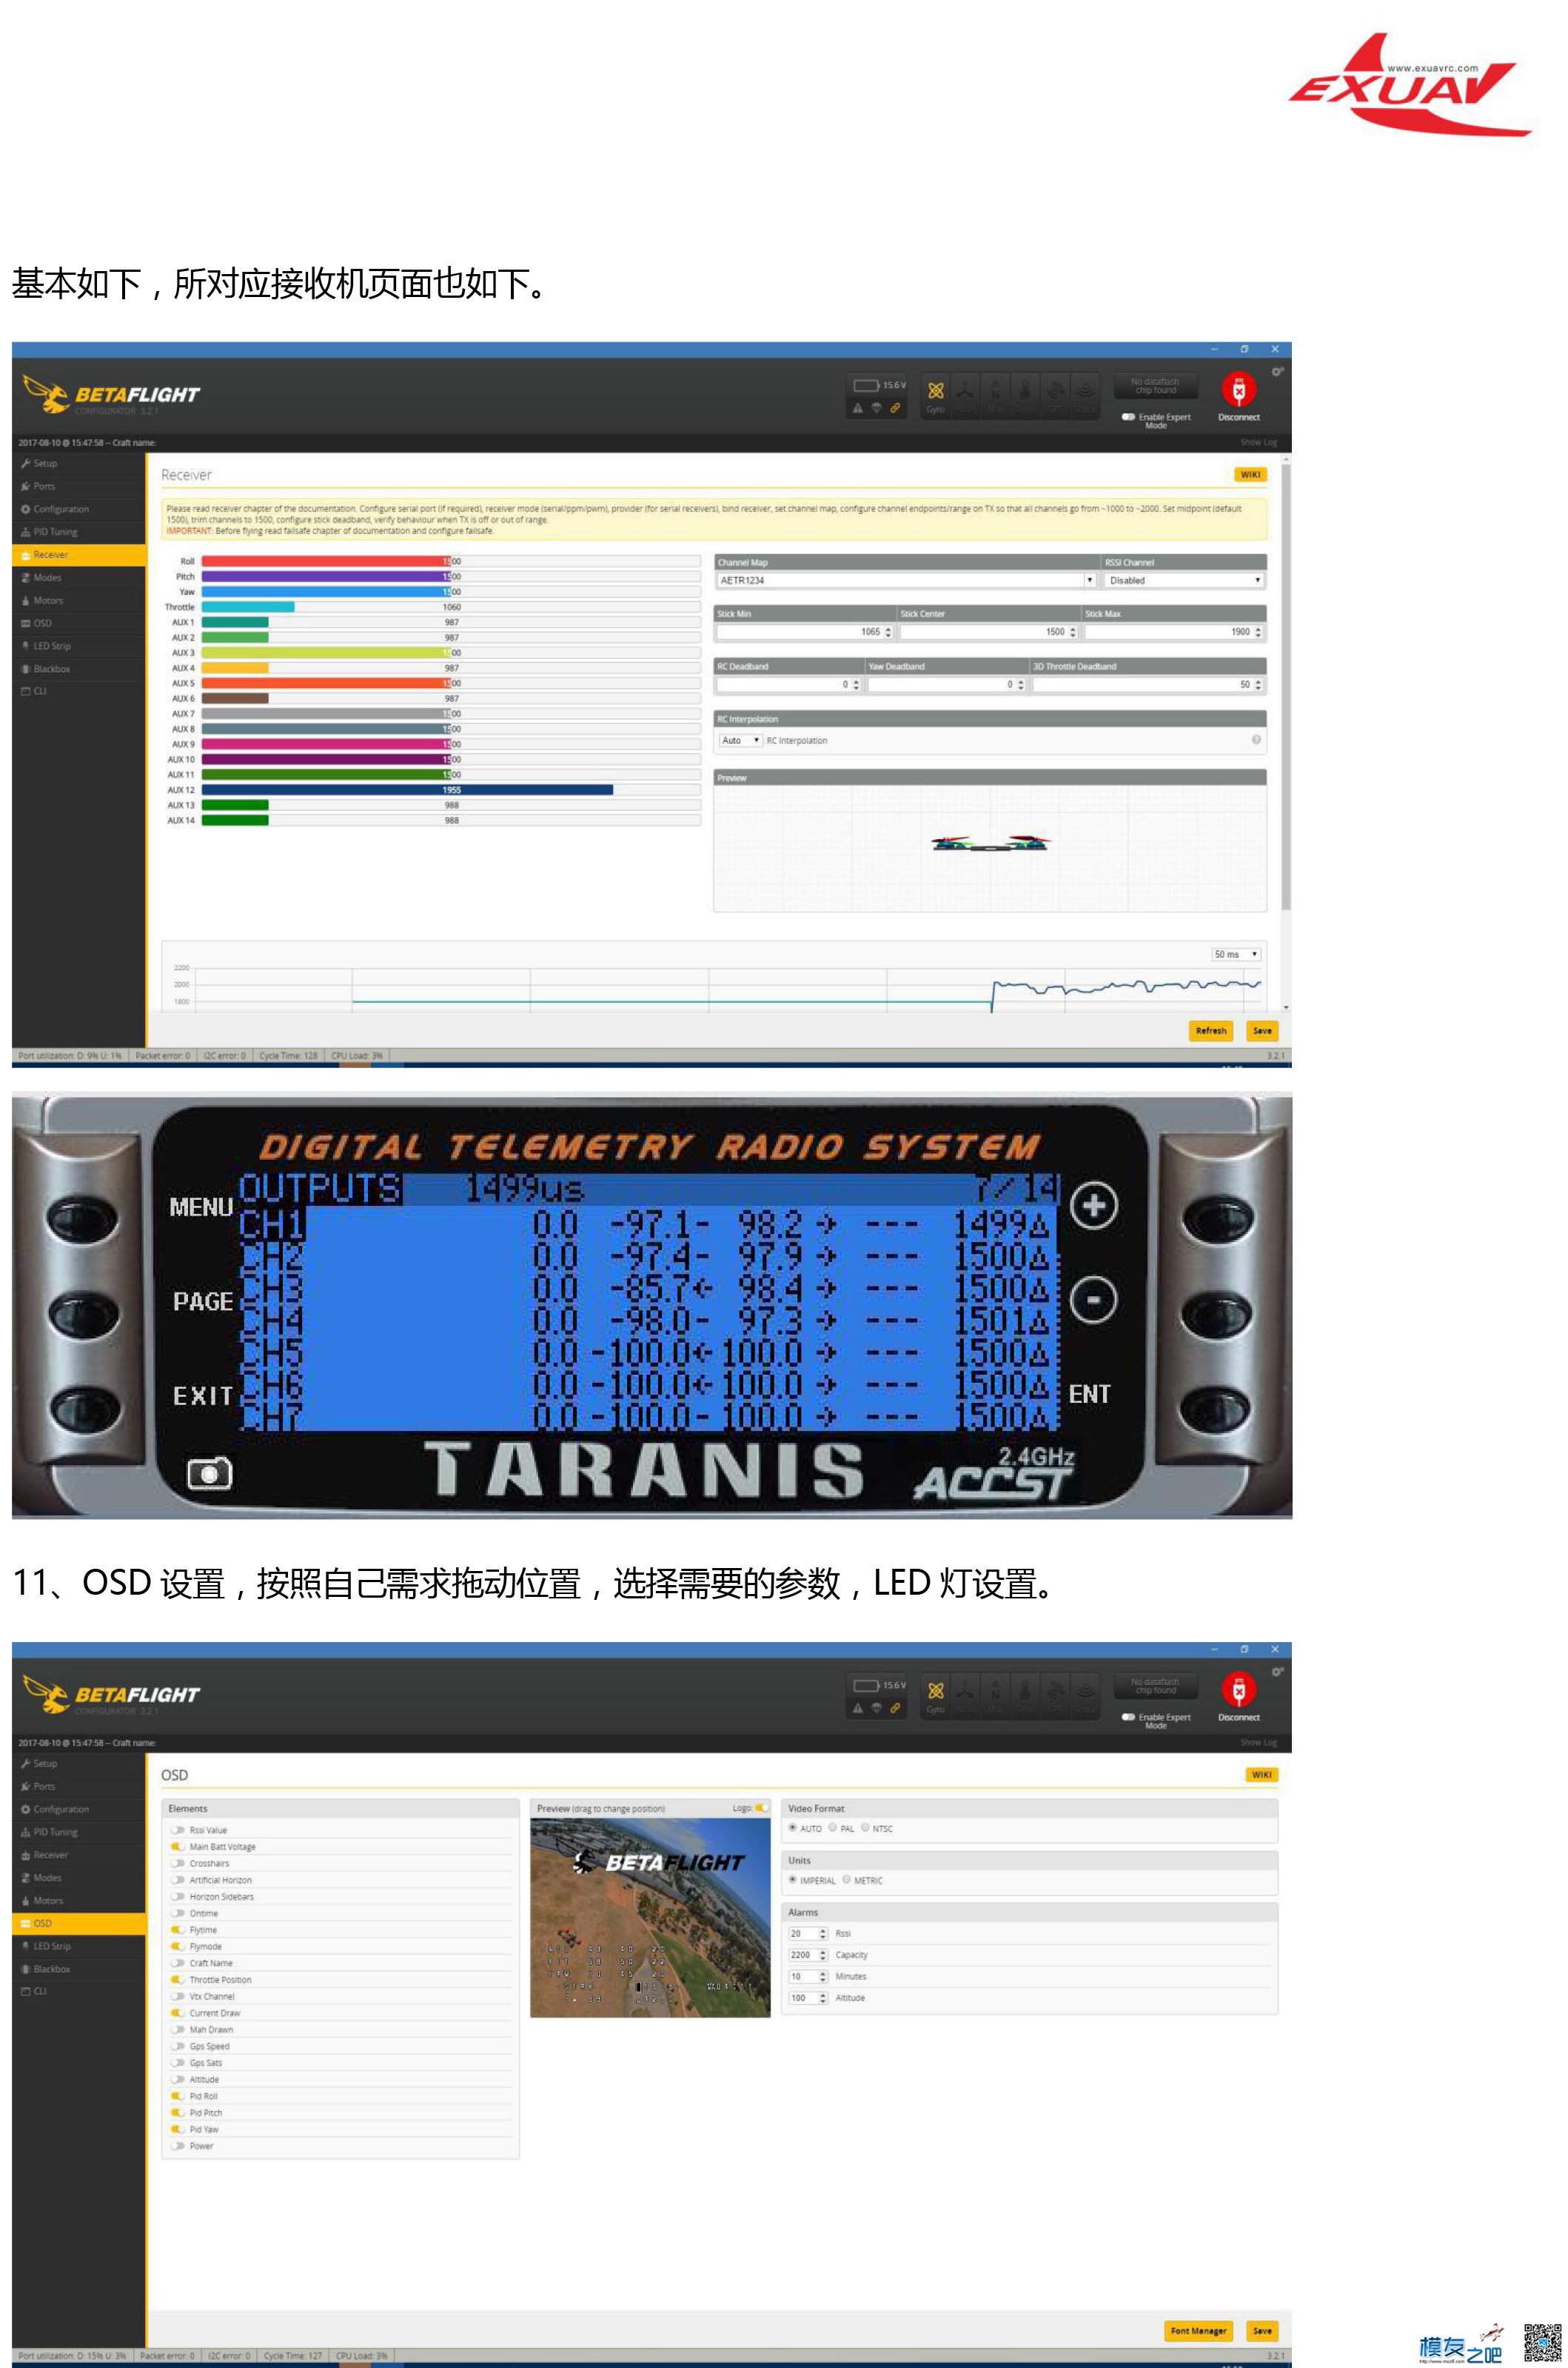Open WIKI link in Receiver window

tap(1250, 476)
